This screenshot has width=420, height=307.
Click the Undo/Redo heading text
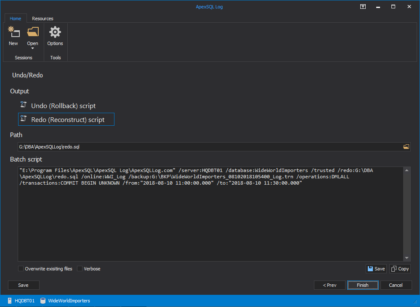click(27, 75)
